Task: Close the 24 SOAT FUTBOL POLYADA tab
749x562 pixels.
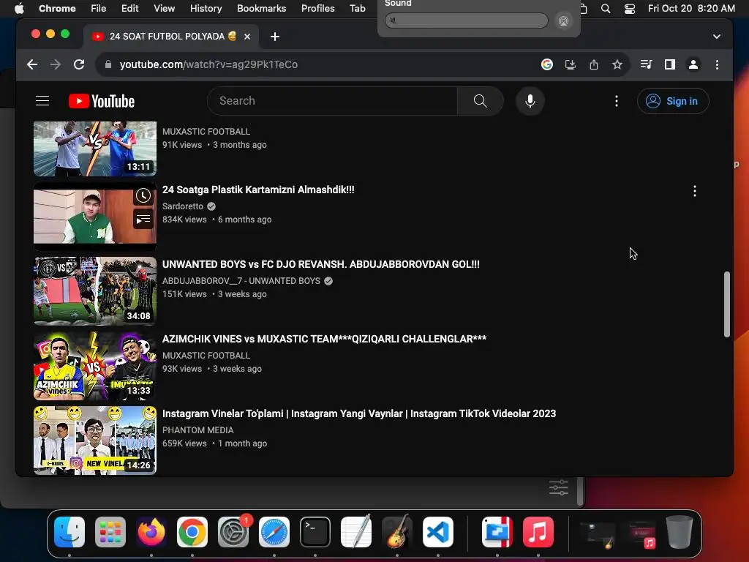Action: [247, 37]
